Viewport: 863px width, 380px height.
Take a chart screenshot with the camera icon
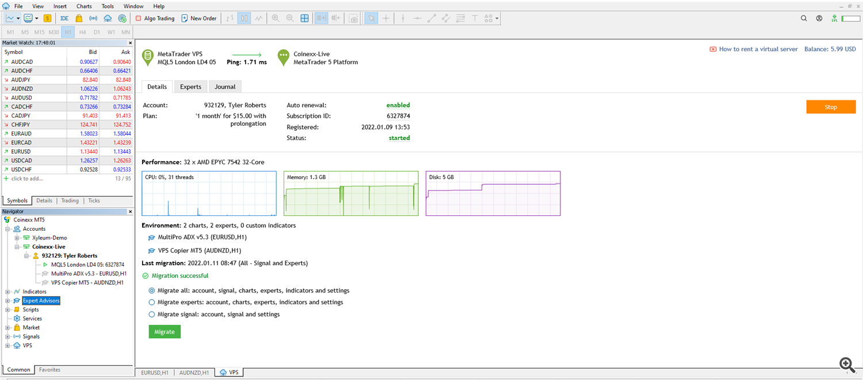click(353, 18)
